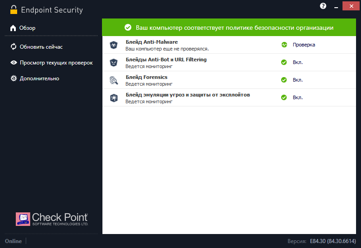Click the threat emulation blade icon
Image resolution: width=361 pixels, height=248 pixels.
[x=113, y=97]
